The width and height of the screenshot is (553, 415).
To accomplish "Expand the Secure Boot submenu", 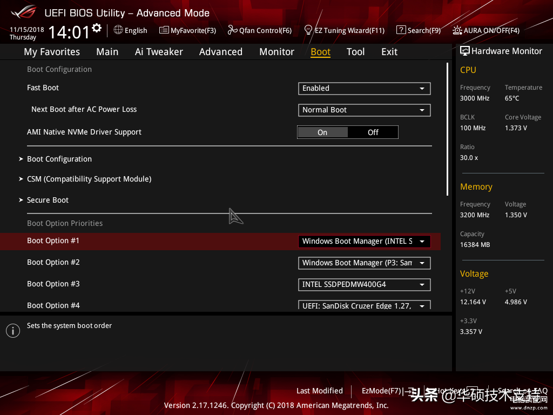I will pos(48,200).
